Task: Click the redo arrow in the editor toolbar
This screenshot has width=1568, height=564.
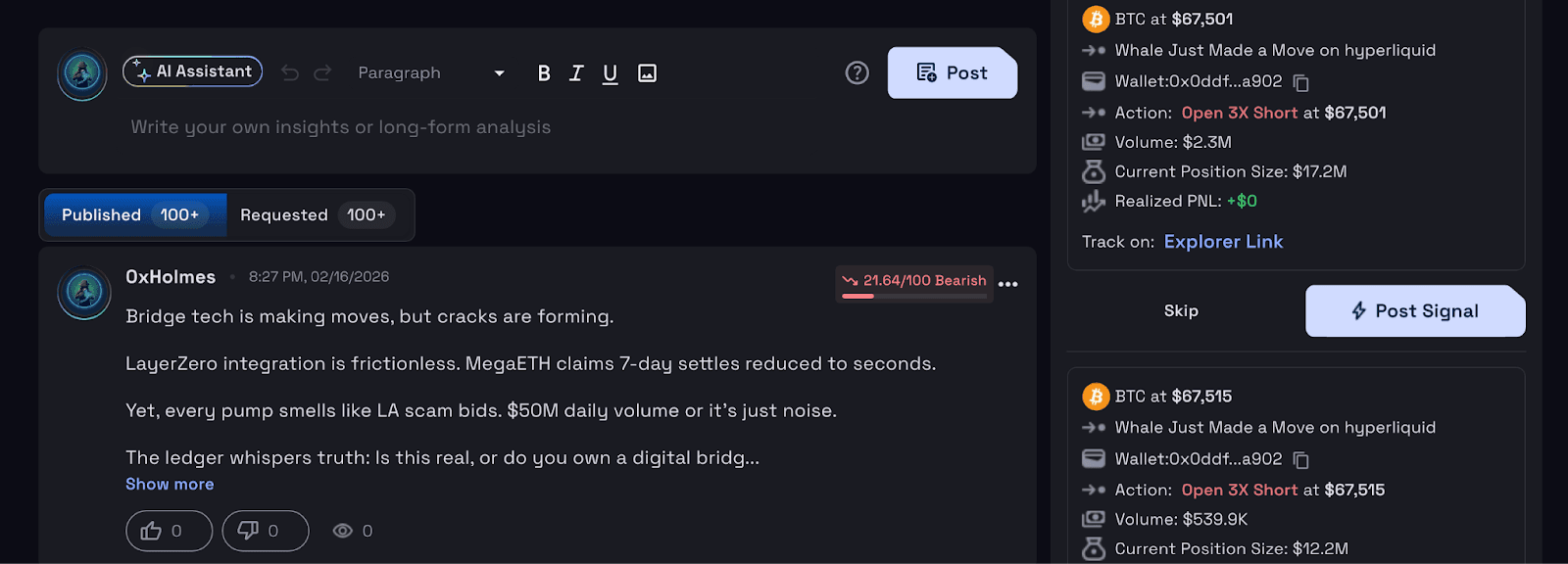Action: point(320,71)
